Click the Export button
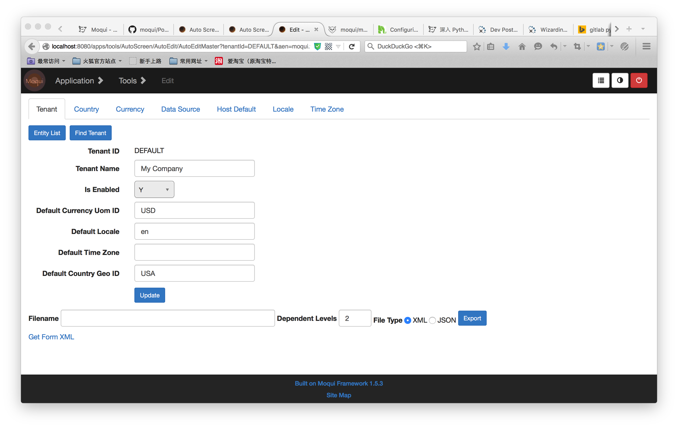Viewport: 678px width, 428px height. [x=472, y=318]
